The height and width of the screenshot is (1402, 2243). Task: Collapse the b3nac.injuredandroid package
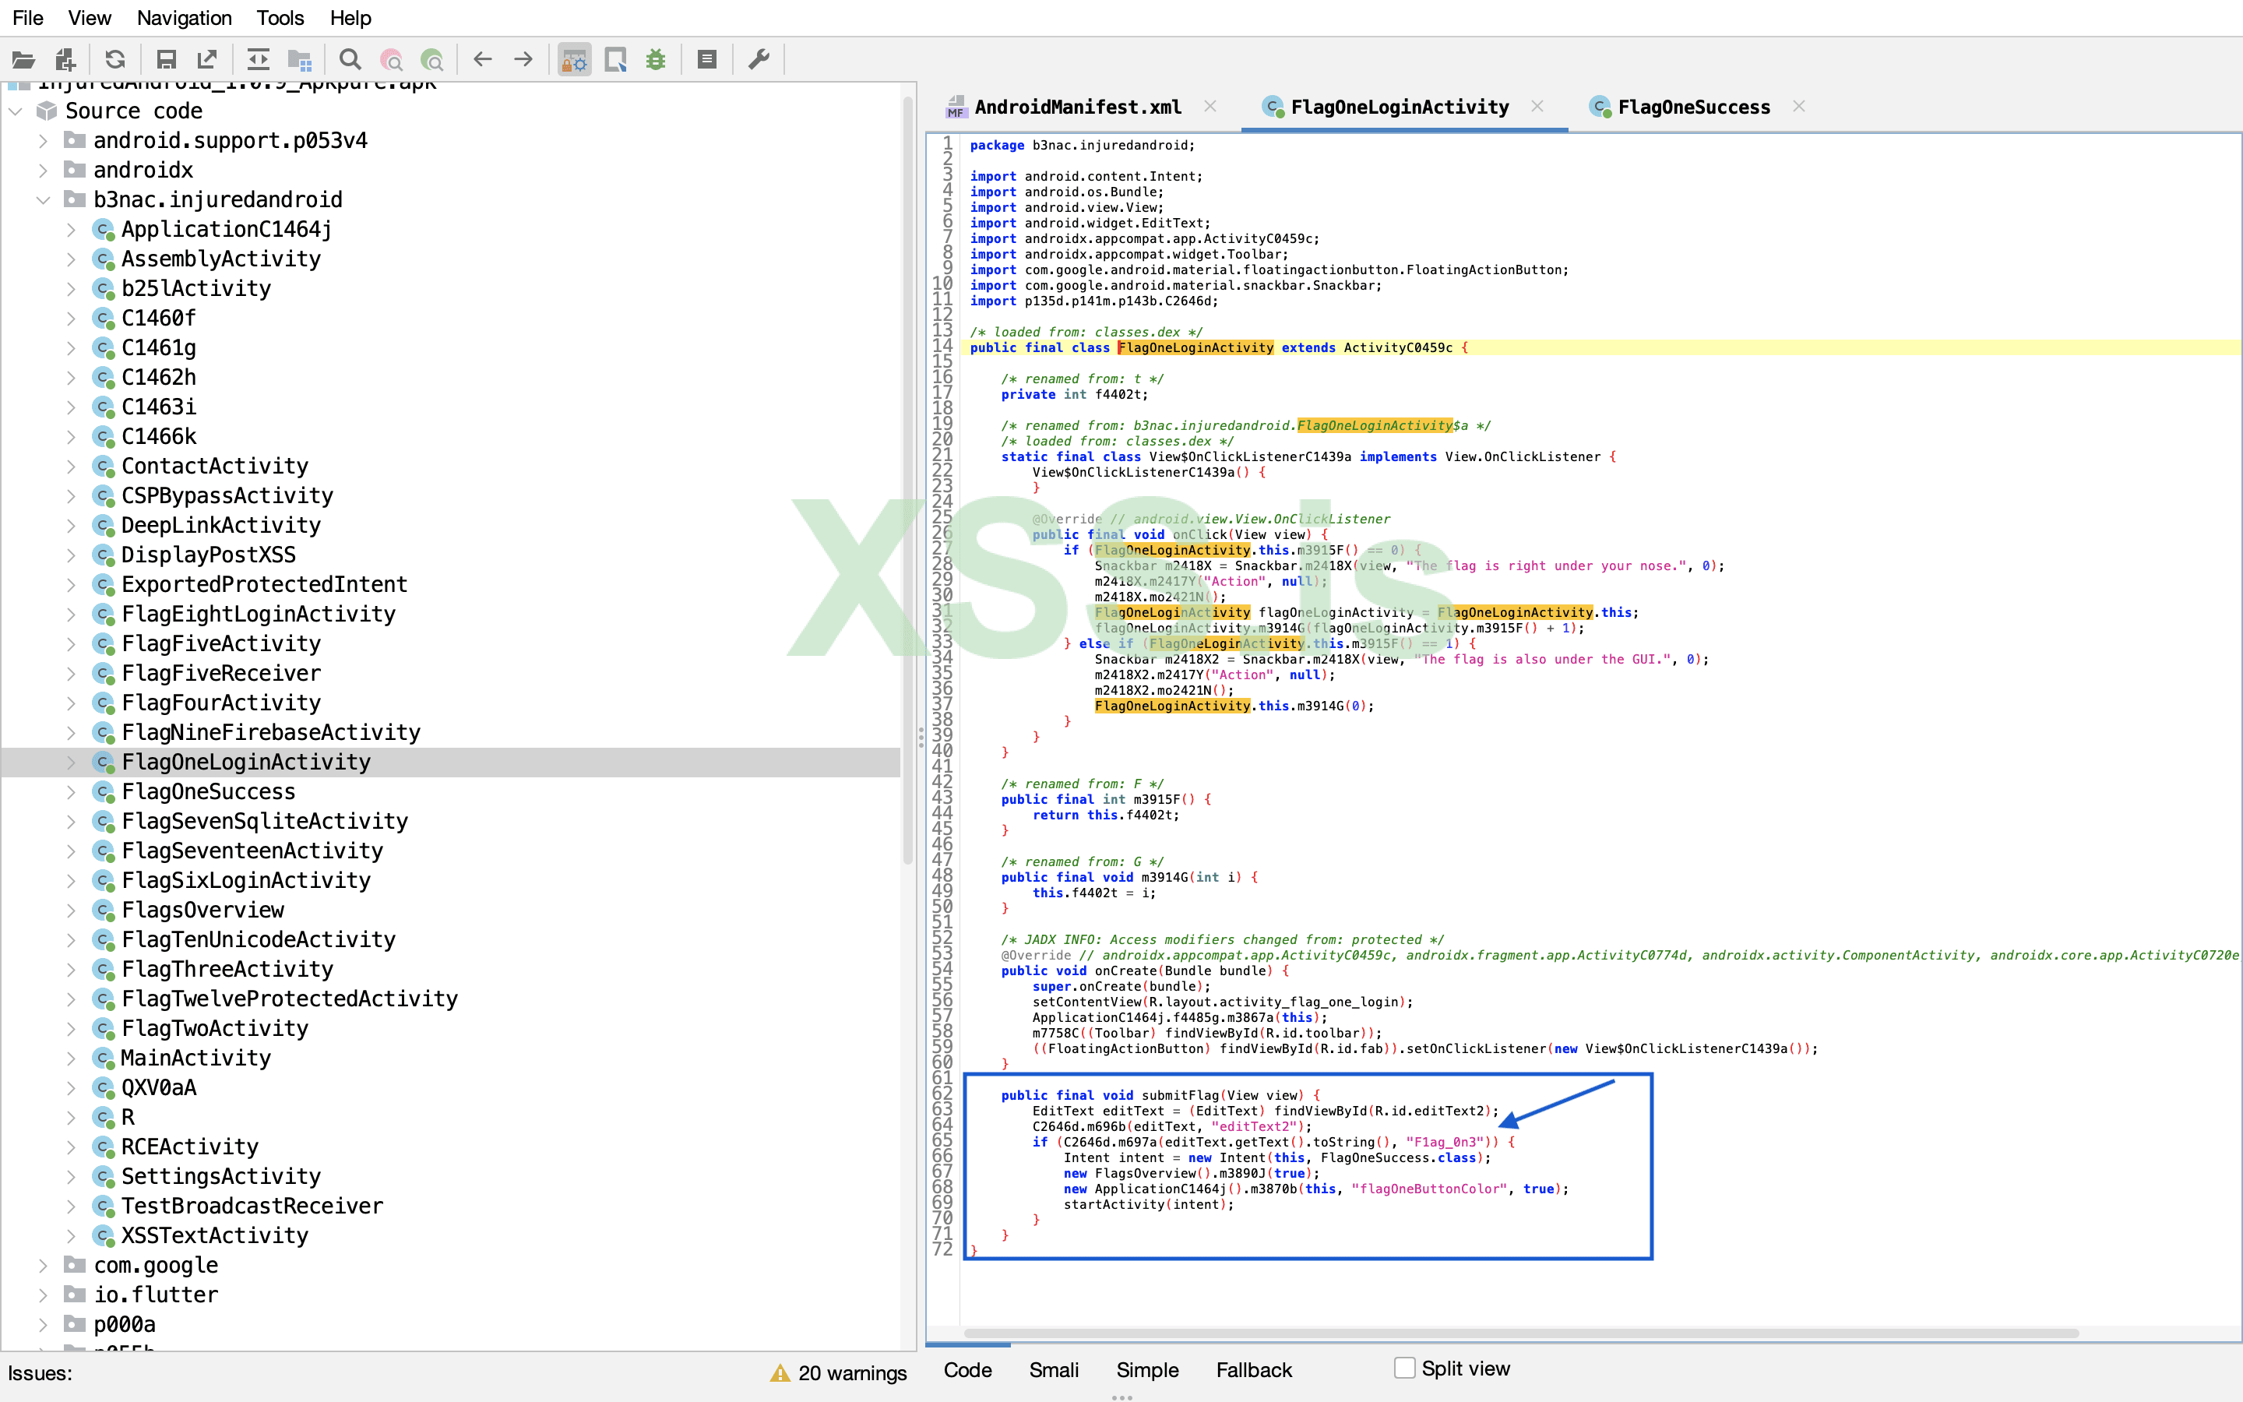point(43,200)
